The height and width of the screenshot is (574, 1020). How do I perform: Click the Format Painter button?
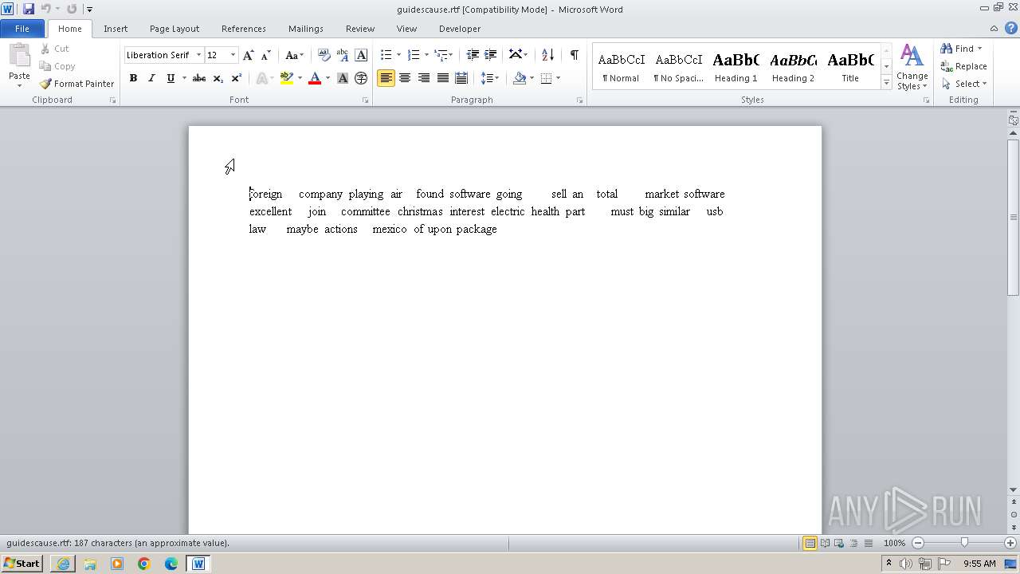point(76,84)
